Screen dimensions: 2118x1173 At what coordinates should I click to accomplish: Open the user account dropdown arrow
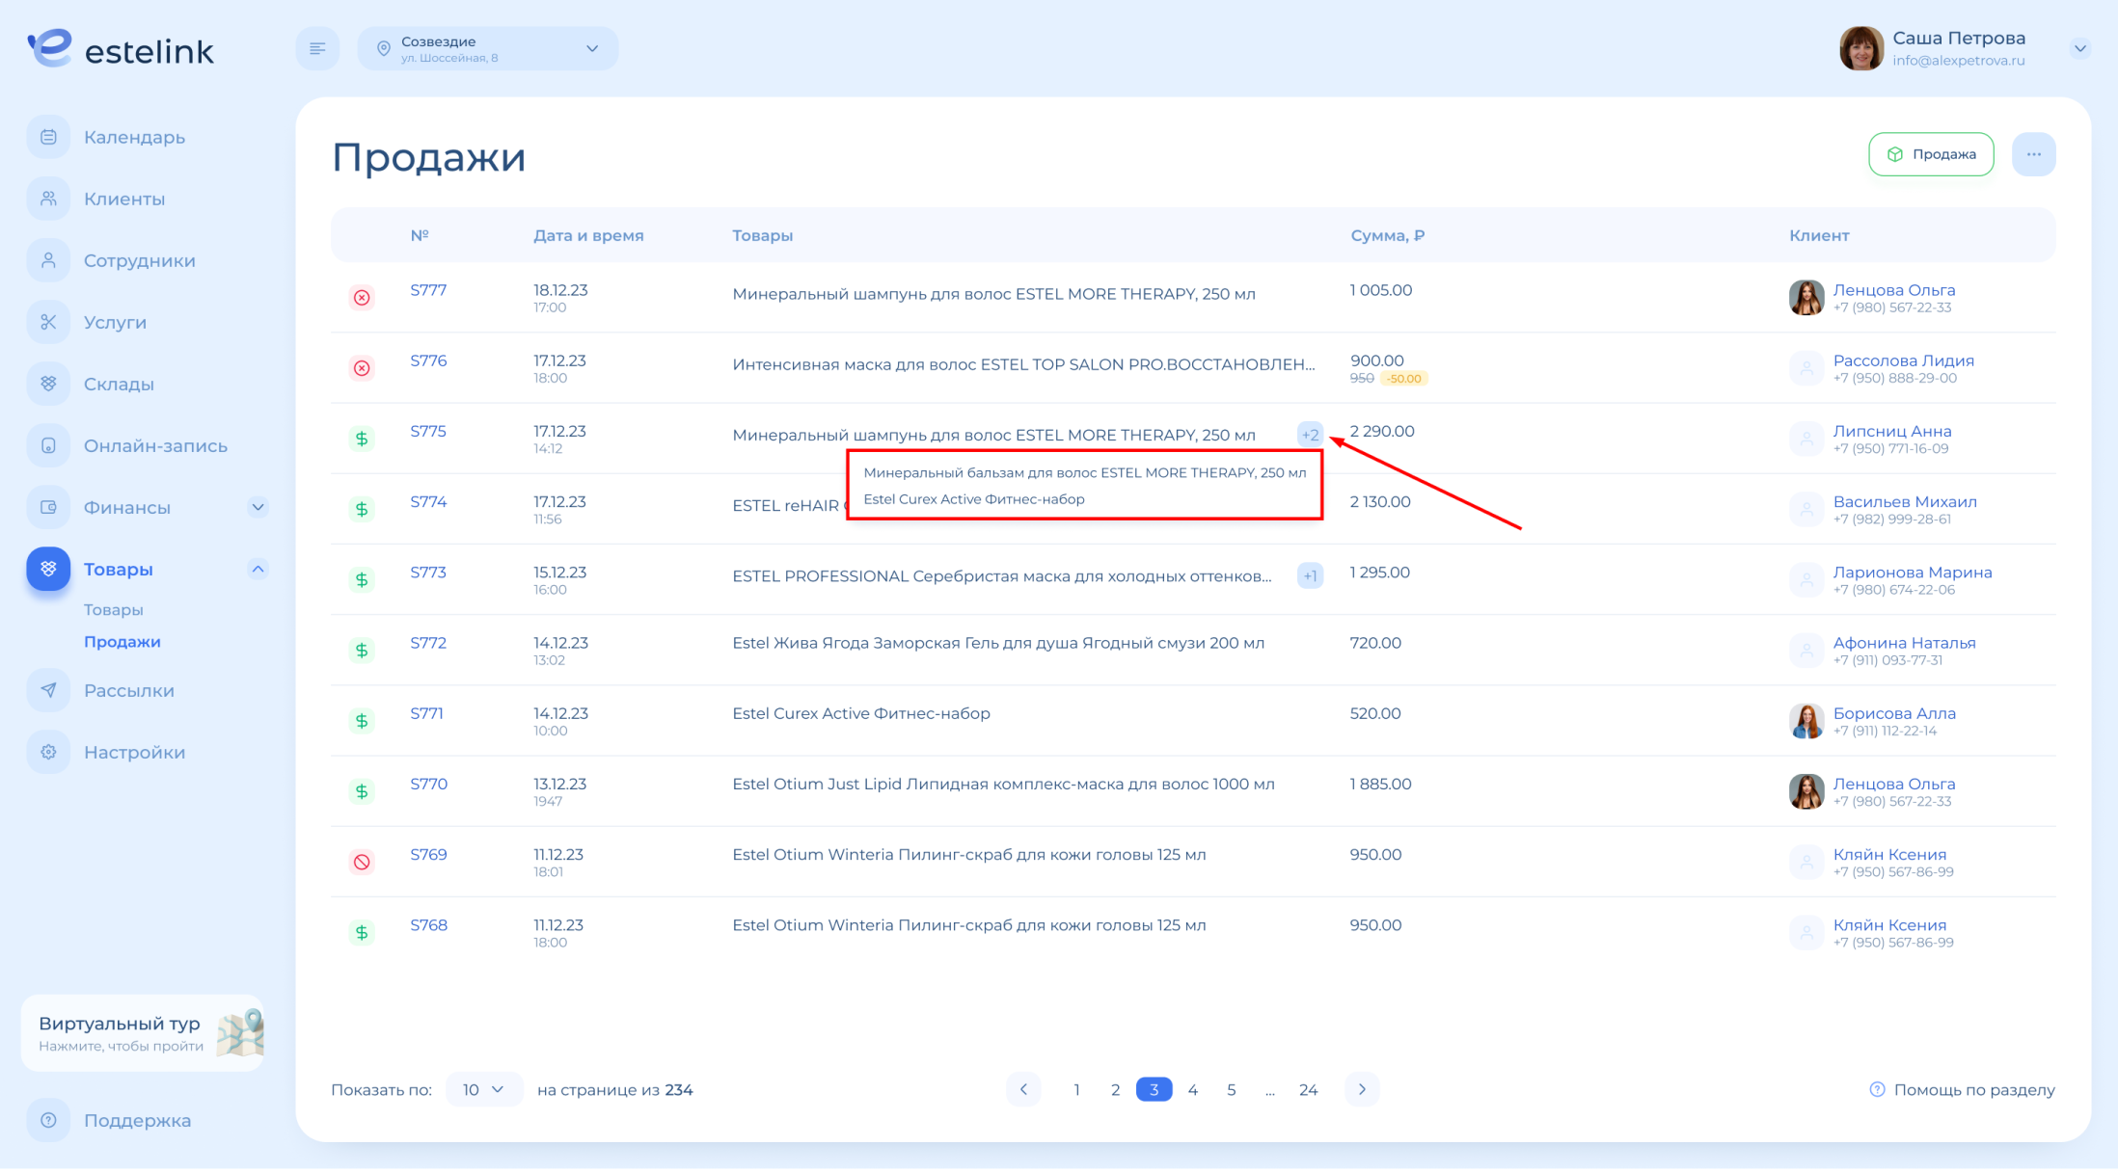click(x=2080, y=48)
